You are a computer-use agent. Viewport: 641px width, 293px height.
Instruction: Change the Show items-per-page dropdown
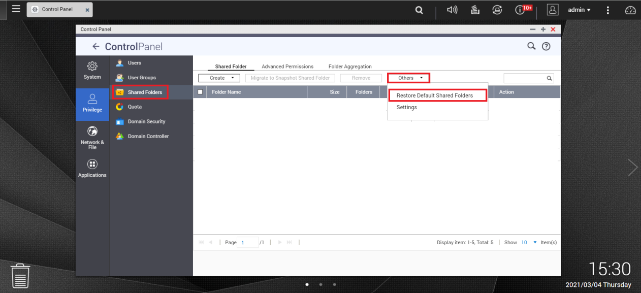pyautogui.click(x=529, y=242)
